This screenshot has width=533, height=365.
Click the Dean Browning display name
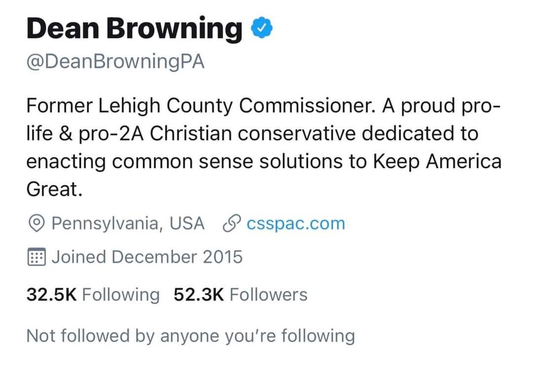click(134, 29)
